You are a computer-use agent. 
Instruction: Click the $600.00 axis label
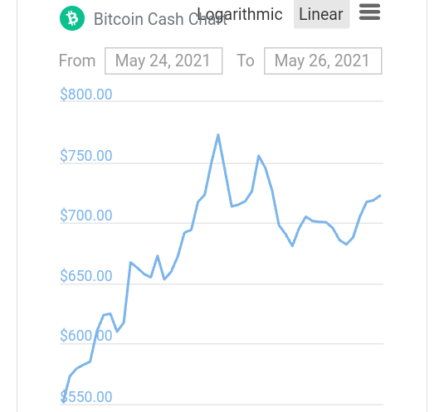pyautogui.click(x=86, y=336)
